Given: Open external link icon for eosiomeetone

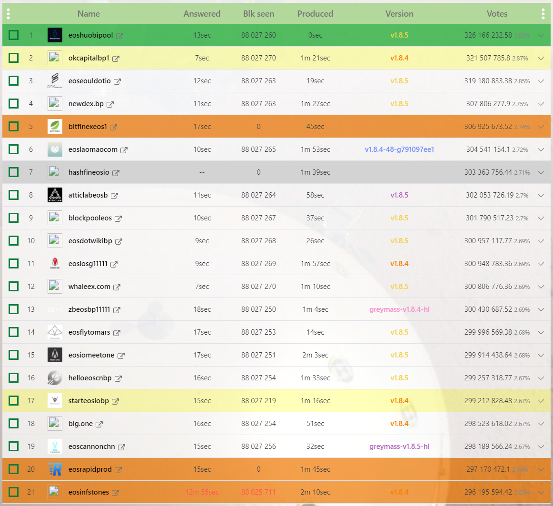Looking at the screenshot, I should 121,356.
